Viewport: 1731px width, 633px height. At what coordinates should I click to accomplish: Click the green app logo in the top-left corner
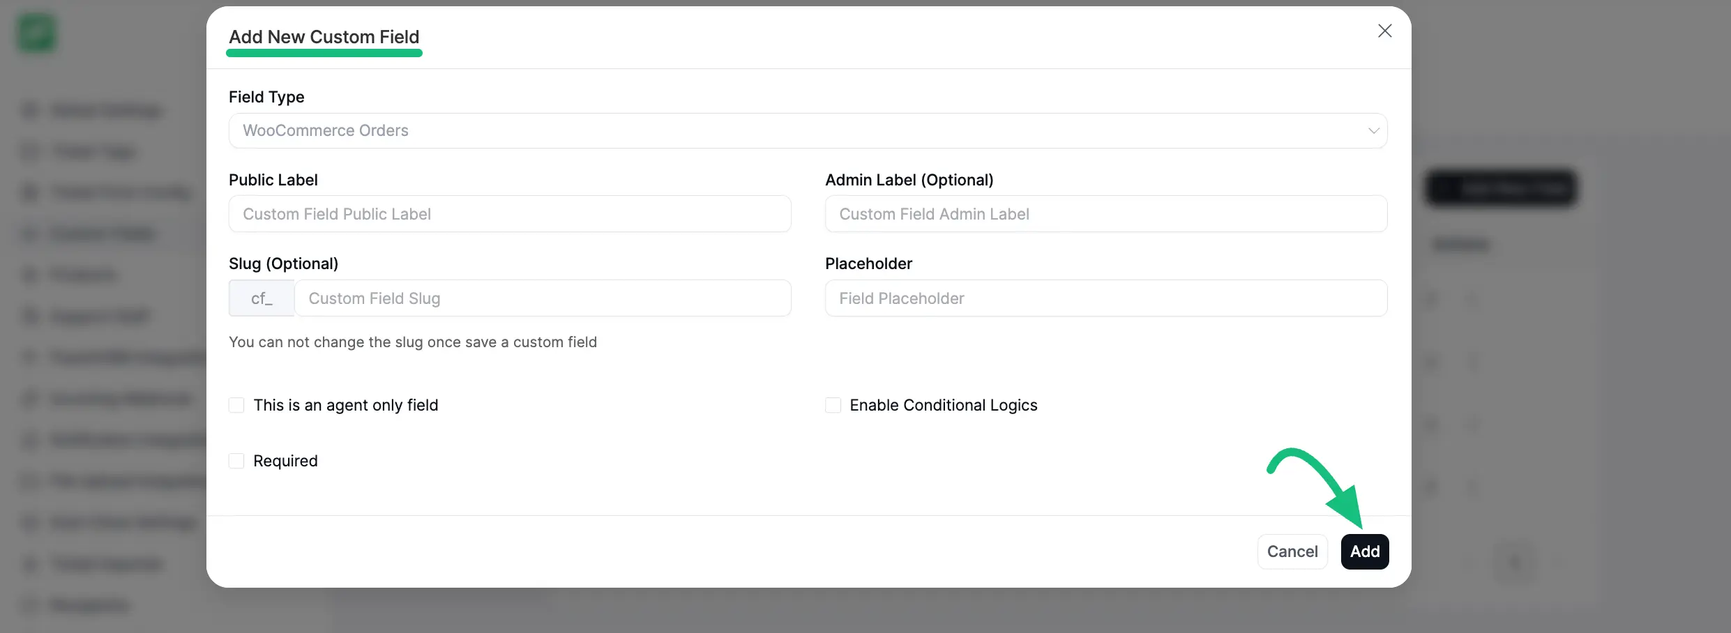tap(36, 32)
